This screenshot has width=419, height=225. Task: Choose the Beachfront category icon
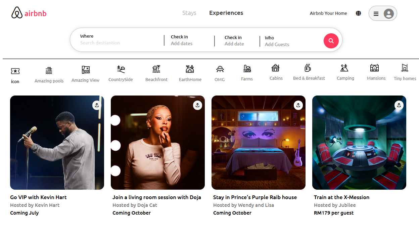(x=156, y=69)
